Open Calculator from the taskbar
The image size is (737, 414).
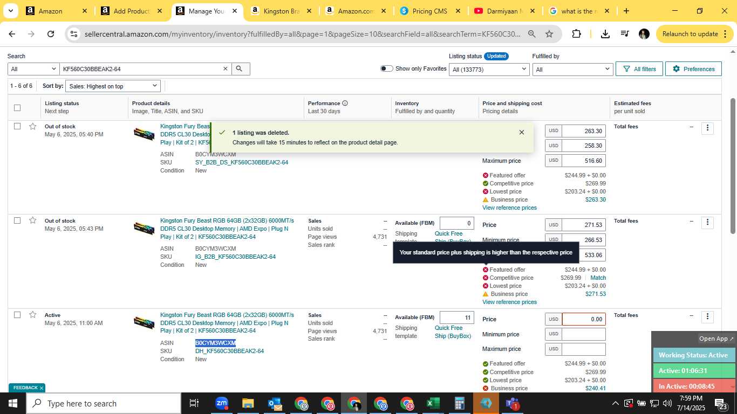[460, 403]
